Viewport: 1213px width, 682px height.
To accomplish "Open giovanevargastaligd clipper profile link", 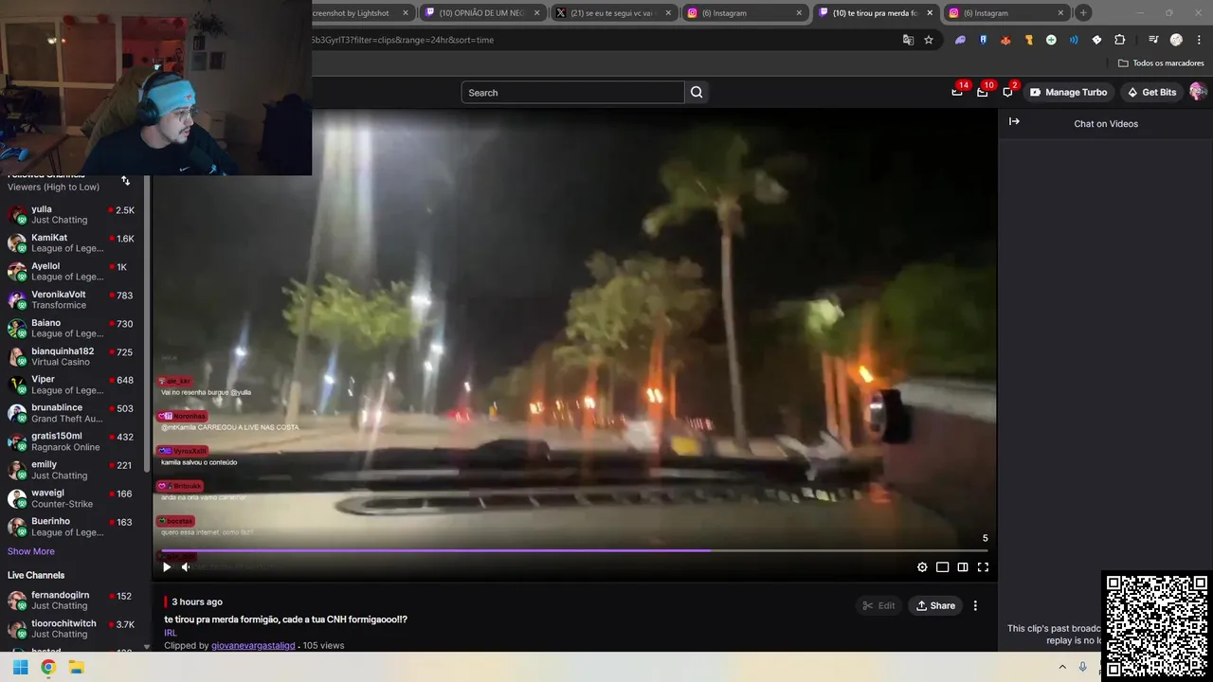I will 253,645.
